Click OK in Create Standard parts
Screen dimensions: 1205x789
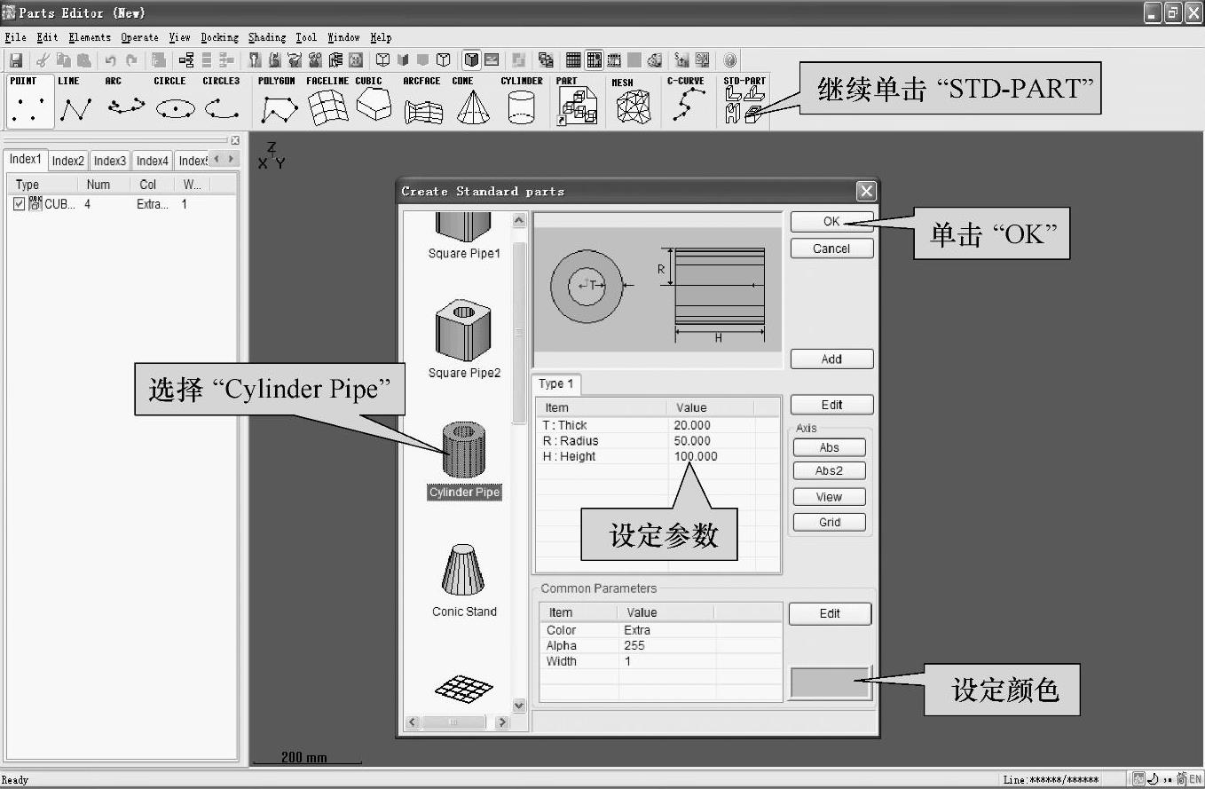(831, 222)
